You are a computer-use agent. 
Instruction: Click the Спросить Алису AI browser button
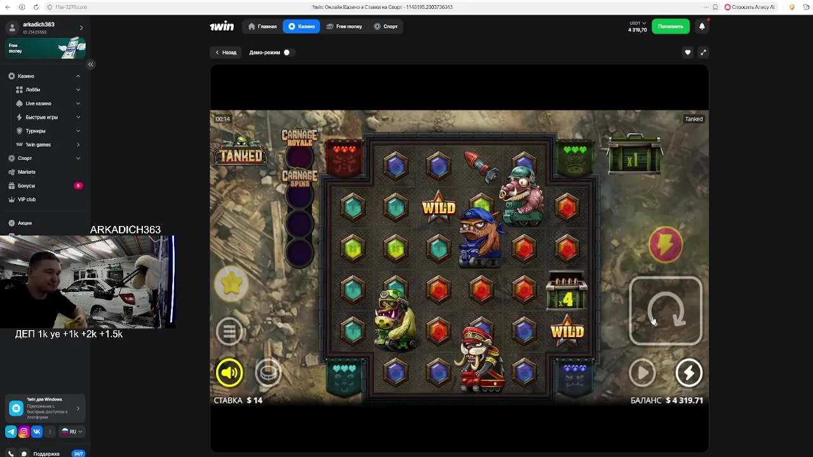(750, 7)
